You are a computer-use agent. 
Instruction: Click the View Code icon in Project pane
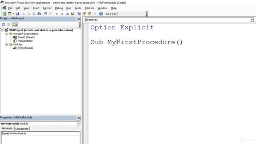coord(4,25)
